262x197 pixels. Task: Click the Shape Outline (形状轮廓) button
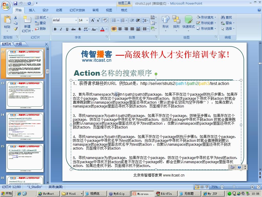pos(206,23)
